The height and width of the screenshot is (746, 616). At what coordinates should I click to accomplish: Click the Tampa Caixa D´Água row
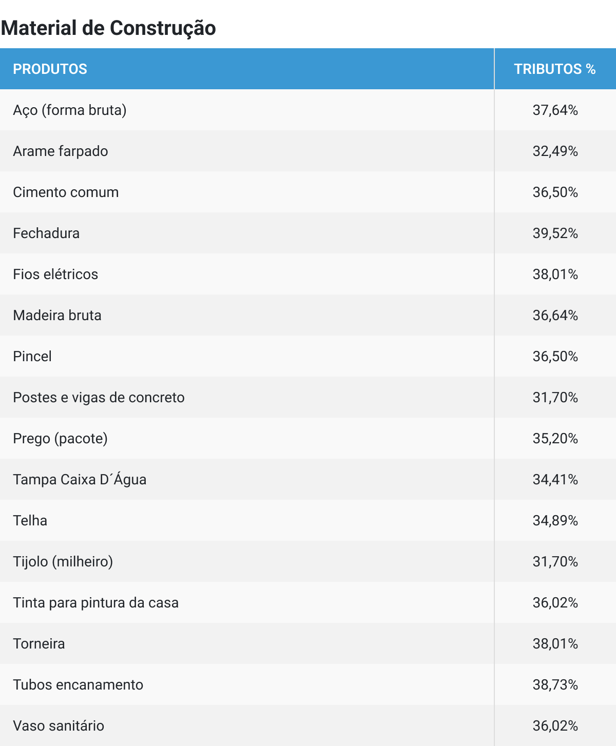pos(80,480)
